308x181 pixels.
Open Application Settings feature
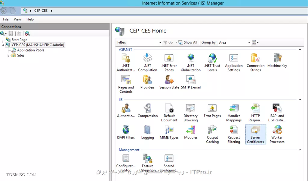[234, 63]
